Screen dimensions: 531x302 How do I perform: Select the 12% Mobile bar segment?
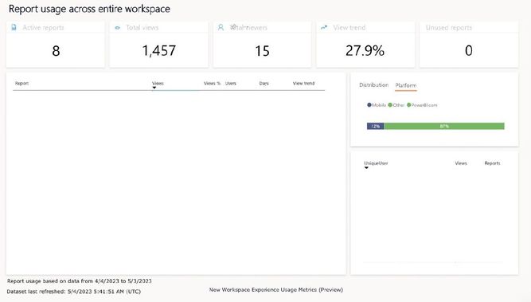(376, 126)
